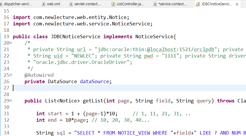Click the JDBCNoticeService class name

[x=76, y=36]
